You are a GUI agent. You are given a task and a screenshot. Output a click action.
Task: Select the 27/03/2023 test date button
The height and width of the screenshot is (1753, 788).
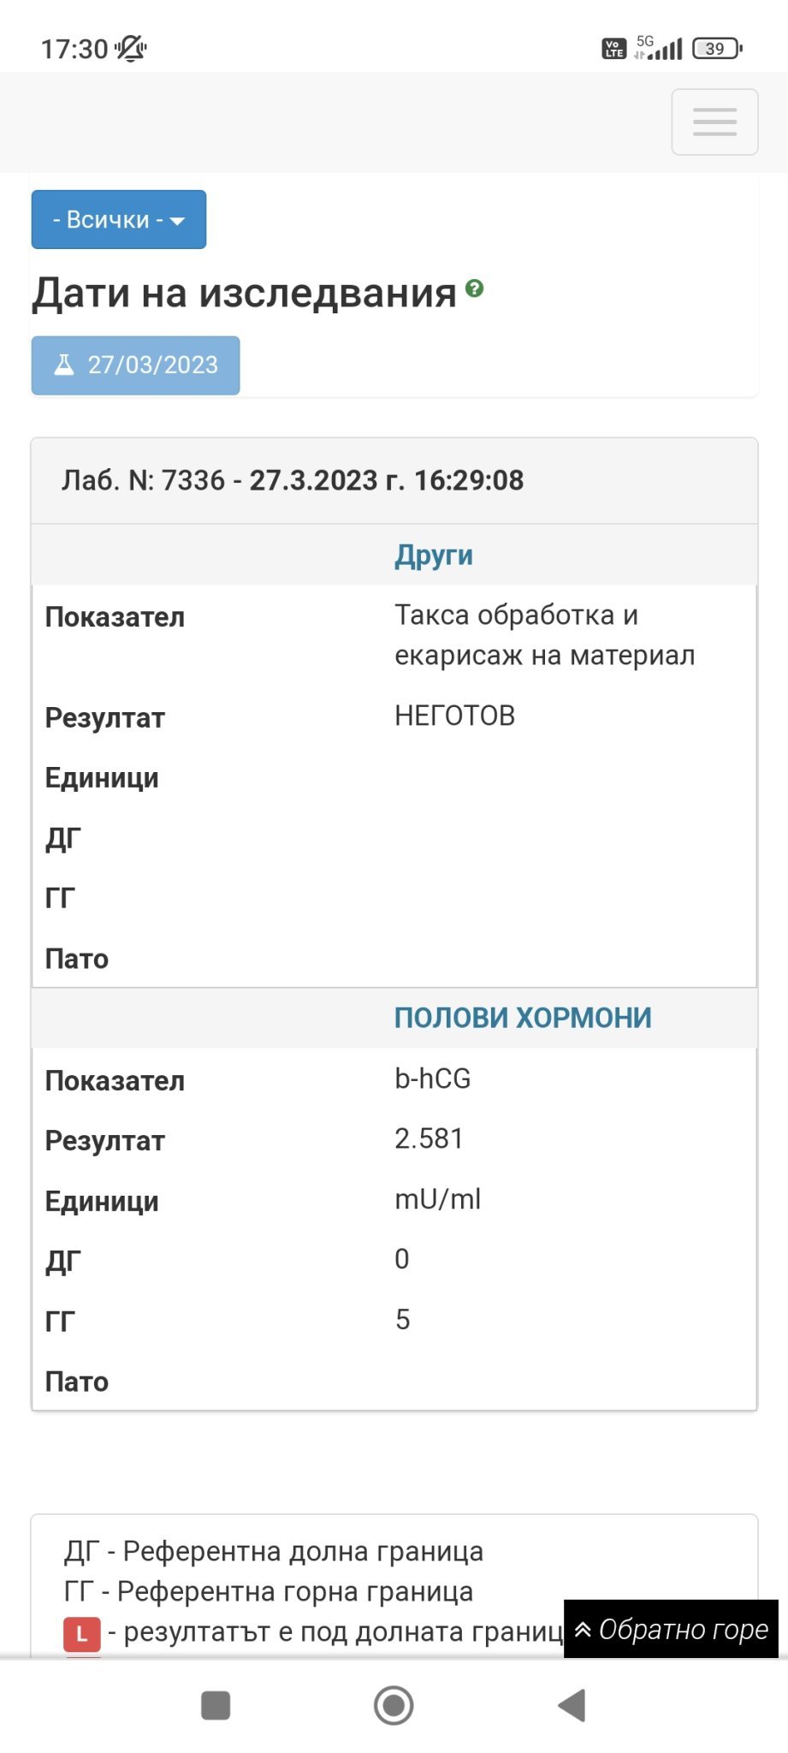tap(135, 365)
